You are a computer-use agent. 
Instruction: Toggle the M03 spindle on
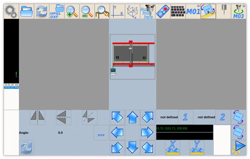[x=238, y=11]
